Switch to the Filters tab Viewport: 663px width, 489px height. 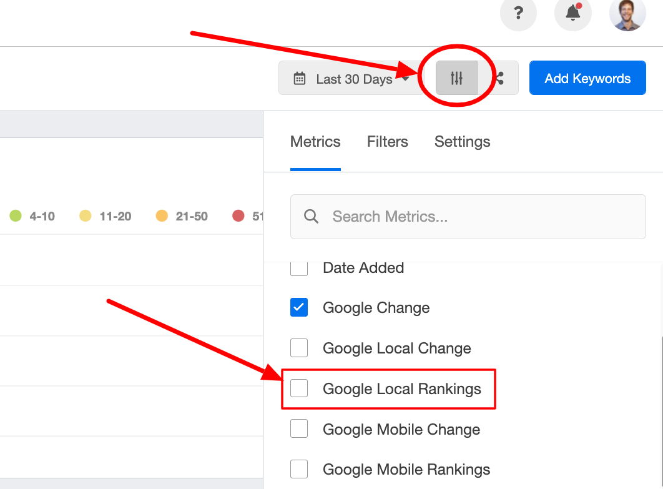(387, 142)
